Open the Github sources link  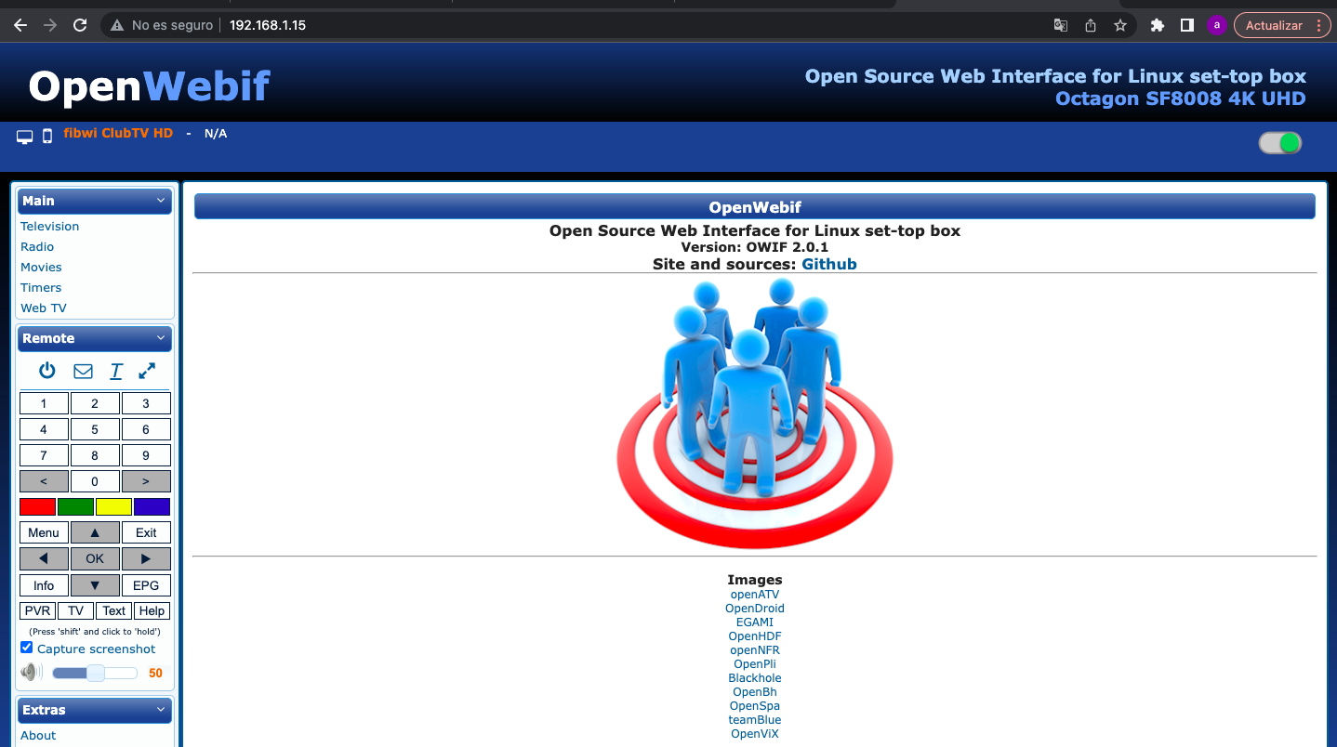828,264
